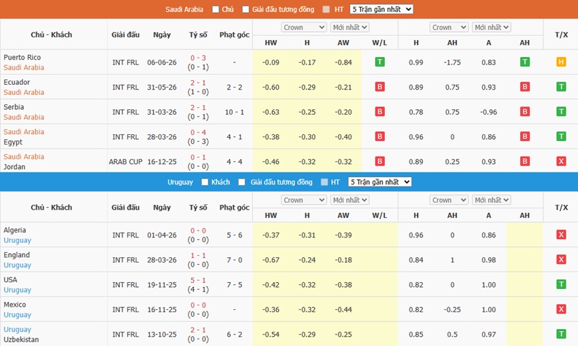578x346 pixels.
Task: Click red X badge in Algeria row
Action: click(x=561, y=235)
